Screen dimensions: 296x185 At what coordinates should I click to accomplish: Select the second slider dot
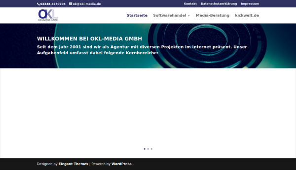pyautogui.click(x=148, y=149)
